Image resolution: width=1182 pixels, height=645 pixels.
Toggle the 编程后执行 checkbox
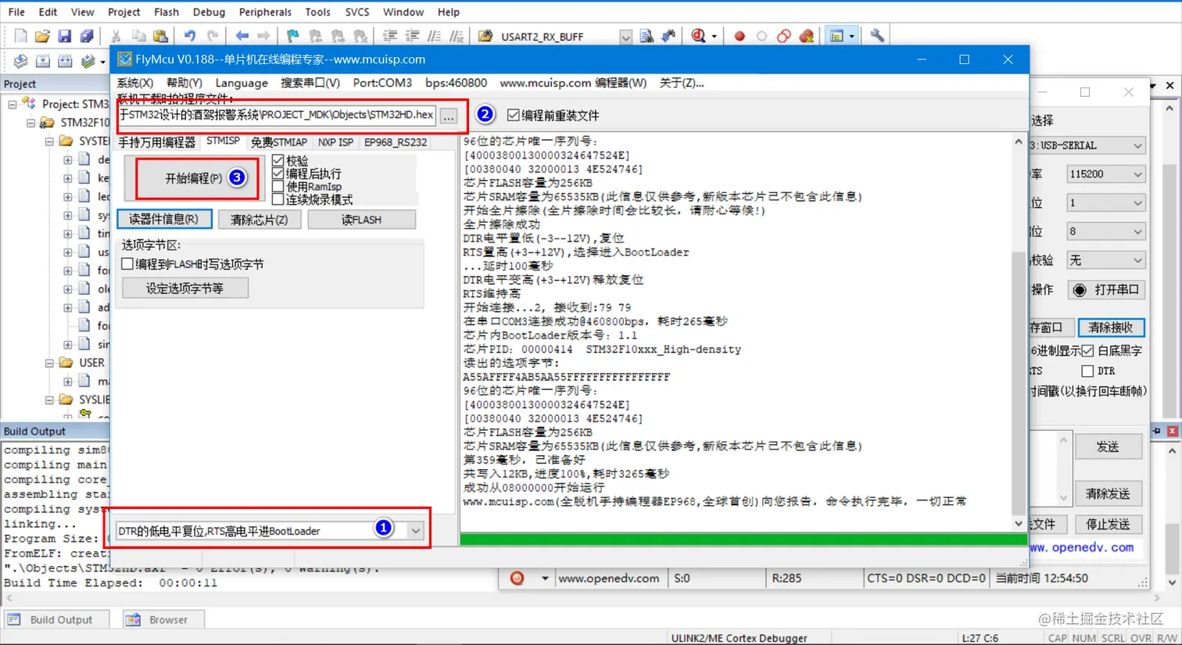(278, 174)
